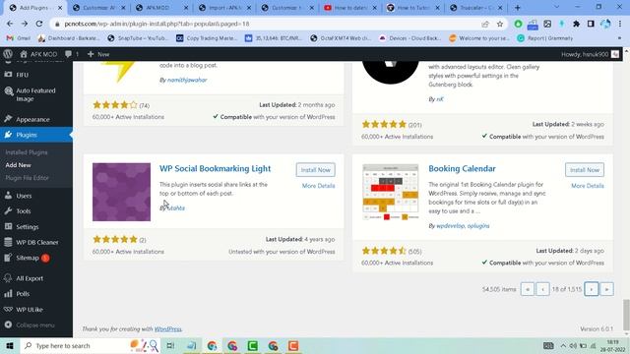This screenshot has height=354, width=630.
Task: Click the share page icon in address bar
Action: [x=485, y=24]
